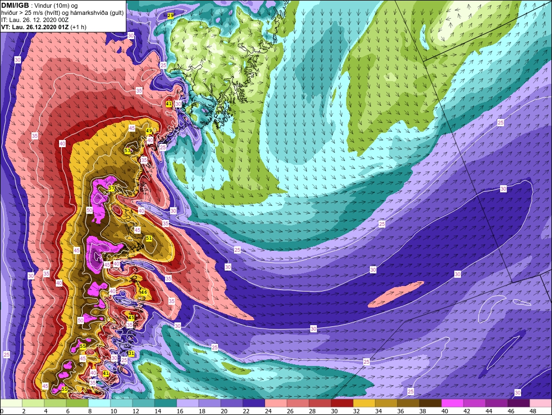Select the yellow '51' gust label
The image size is (552, 415).
point(149,238)
